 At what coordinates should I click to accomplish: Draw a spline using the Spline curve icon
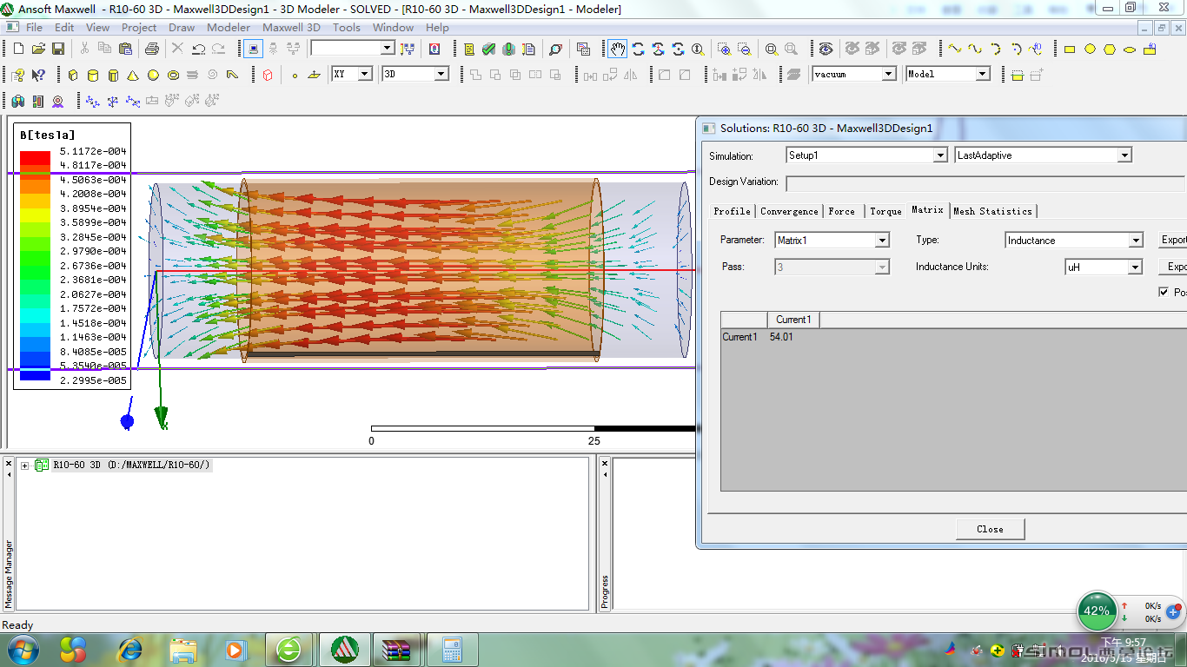[x=975, y=49]
